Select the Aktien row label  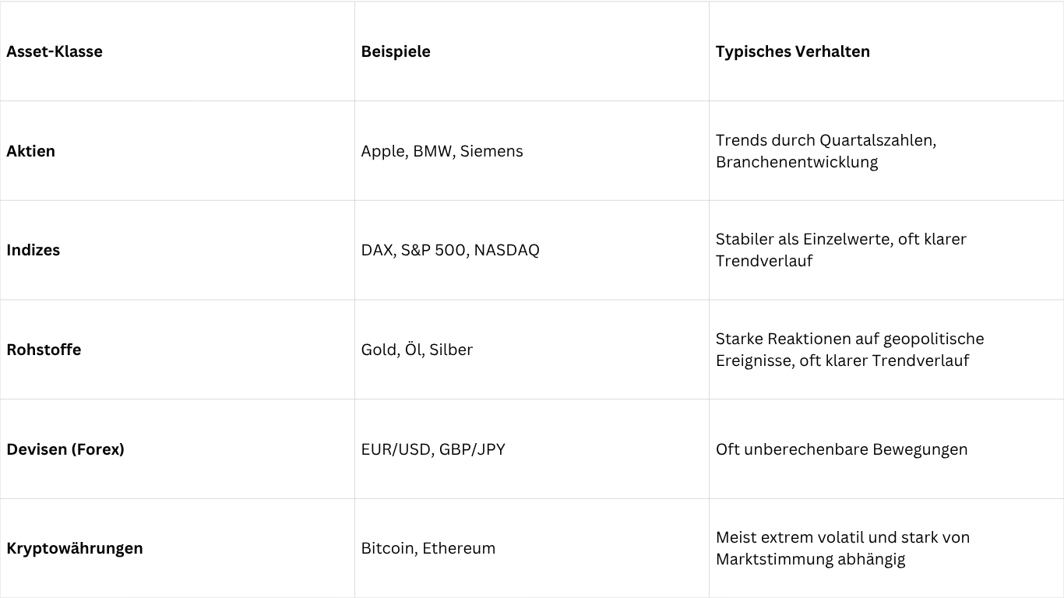31,151
